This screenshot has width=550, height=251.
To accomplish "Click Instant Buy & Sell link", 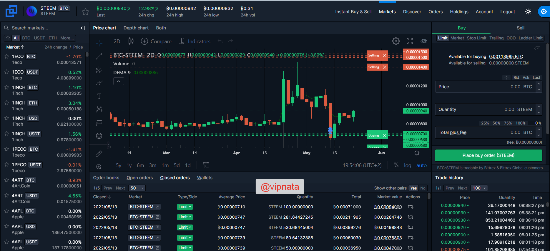I will click(x=353, y=12).
